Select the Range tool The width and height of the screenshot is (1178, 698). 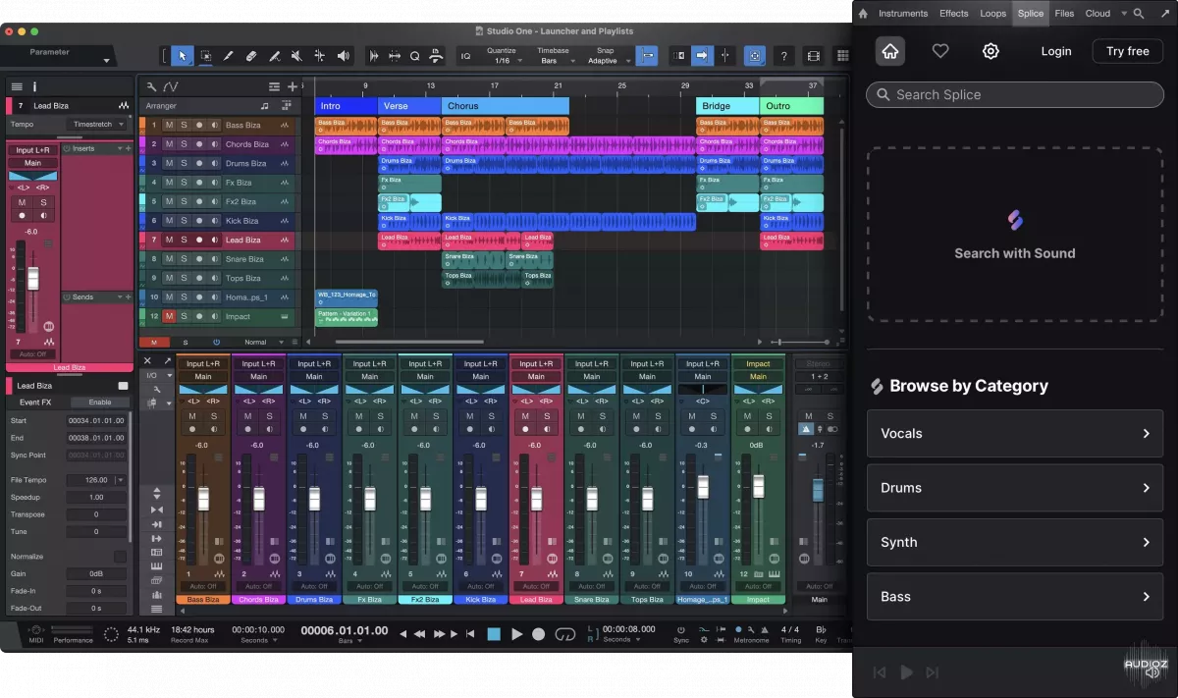(206, 56)
